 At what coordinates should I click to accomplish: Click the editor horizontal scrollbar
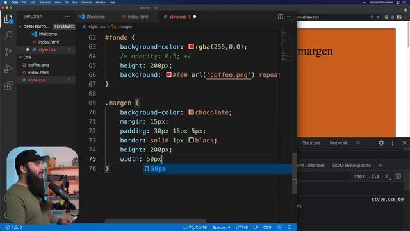[x=156, y=221]
